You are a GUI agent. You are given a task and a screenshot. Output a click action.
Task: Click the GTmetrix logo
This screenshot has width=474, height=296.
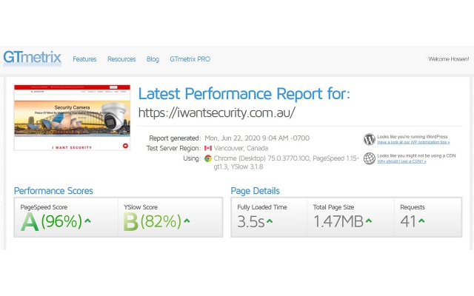33,58
